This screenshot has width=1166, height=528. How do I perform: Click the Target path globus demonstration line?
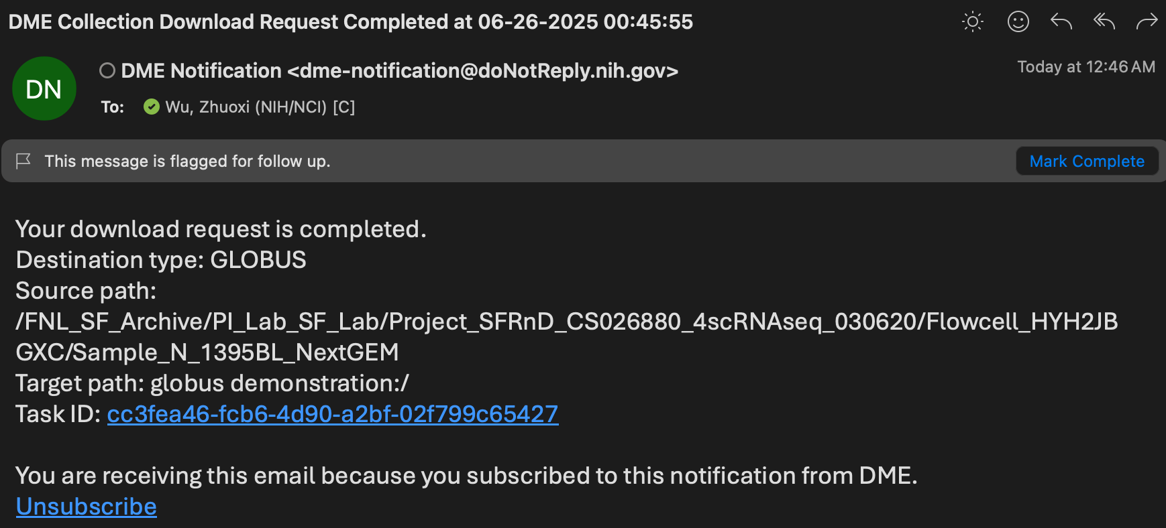click(x=212, y=383)
